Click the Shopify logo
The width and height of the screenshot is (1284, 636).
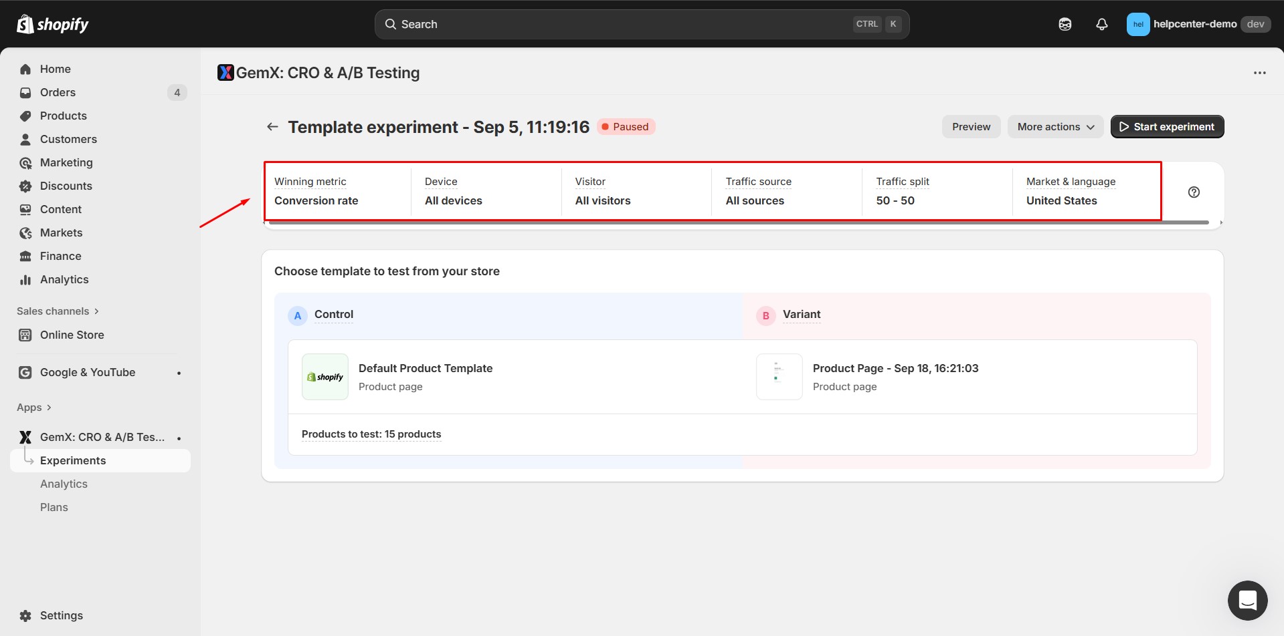click(x=53, y=24)
